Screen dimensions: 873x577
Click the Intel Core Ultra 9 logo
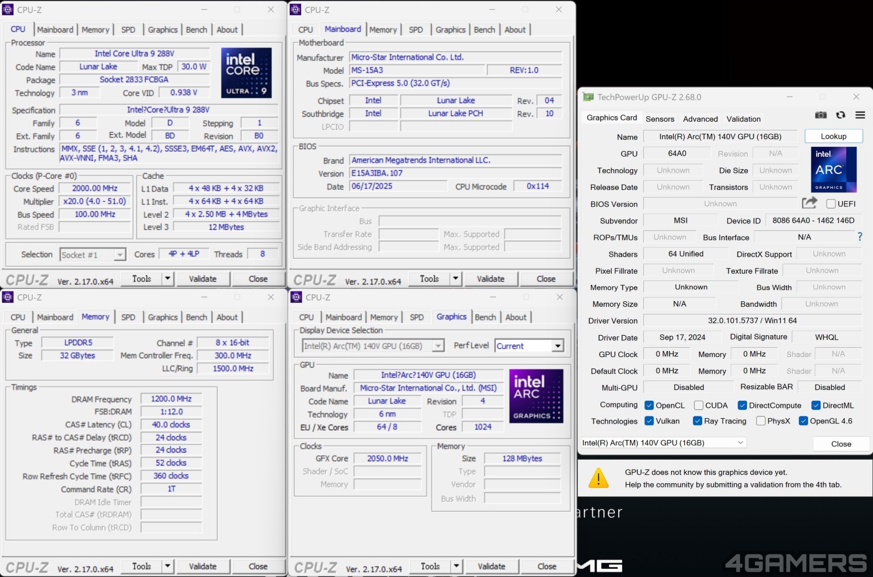(x=246, y=73)
